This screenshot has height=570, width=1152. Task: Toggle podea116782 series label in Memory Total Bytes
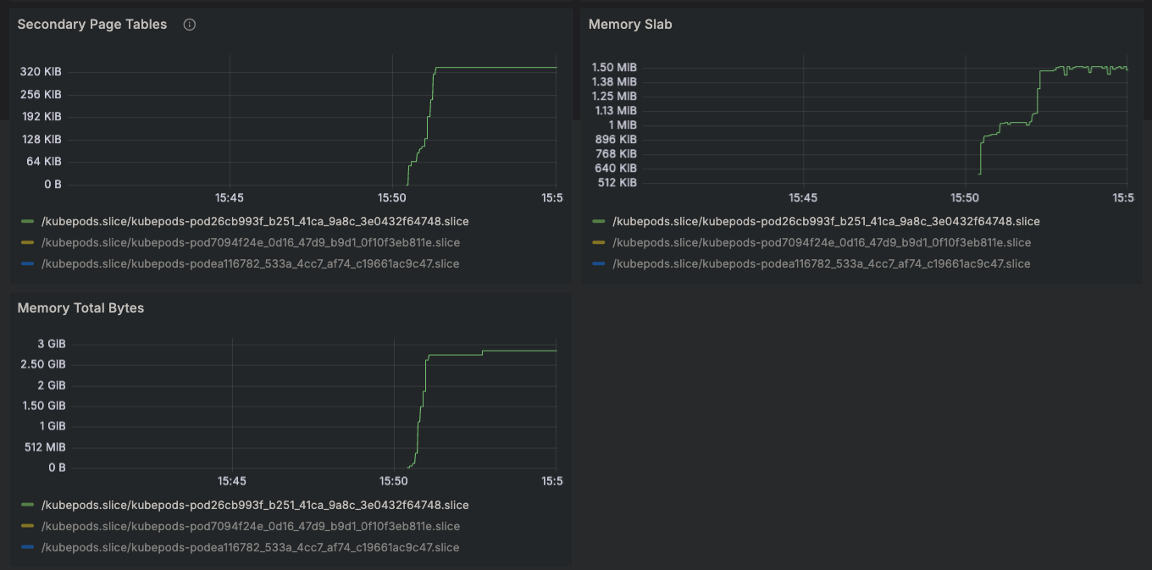point(250,548)
